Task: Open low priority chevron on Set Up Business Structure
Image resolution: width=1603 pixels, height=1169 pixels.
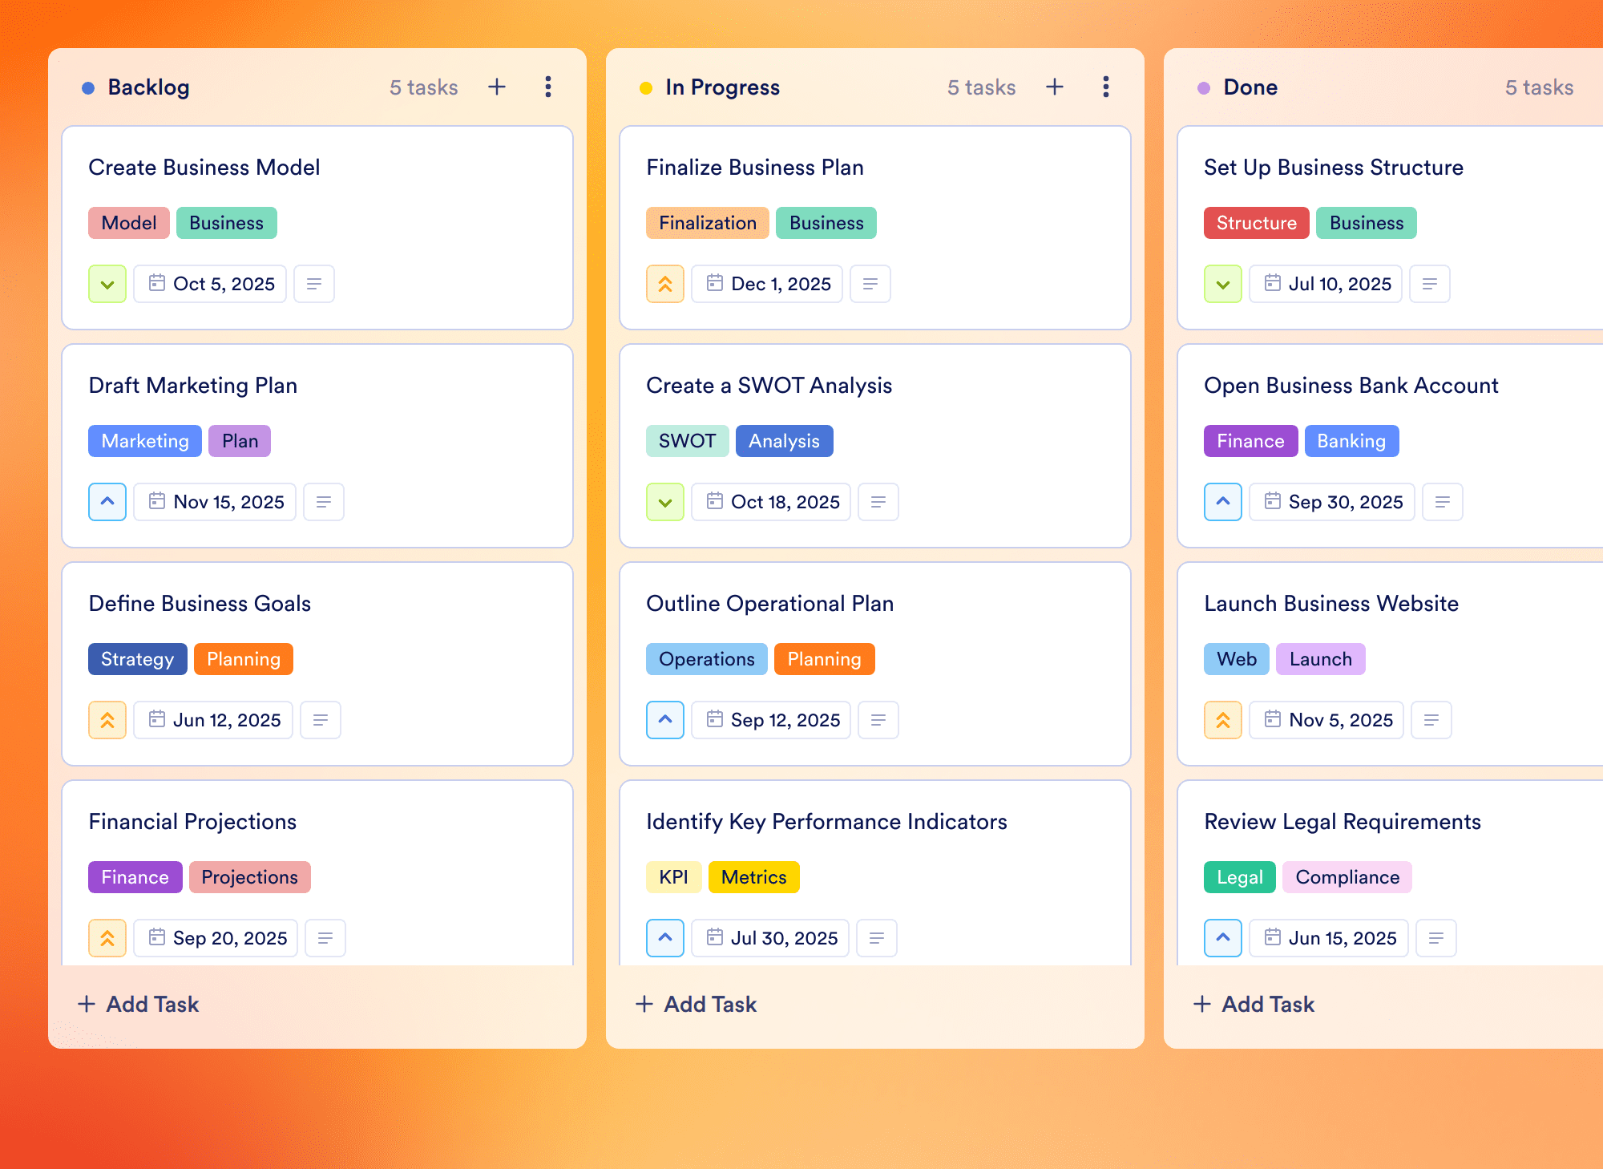Action: [x=1223, y=284]
